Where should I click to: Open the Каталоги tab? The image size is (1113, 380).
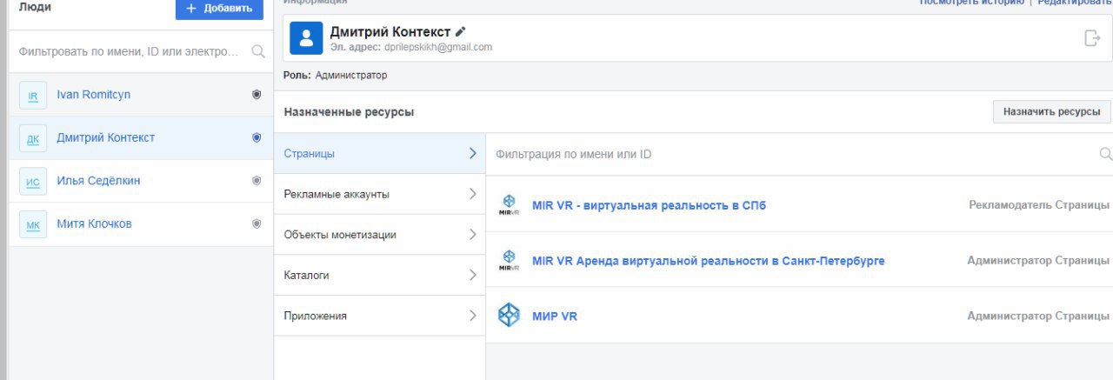pos(379,275)
